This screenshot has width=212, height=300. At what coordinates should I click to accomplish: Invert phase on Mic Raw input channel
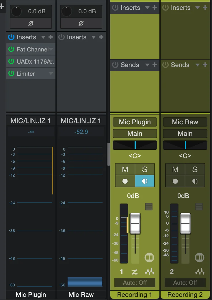tap(81, 23)
